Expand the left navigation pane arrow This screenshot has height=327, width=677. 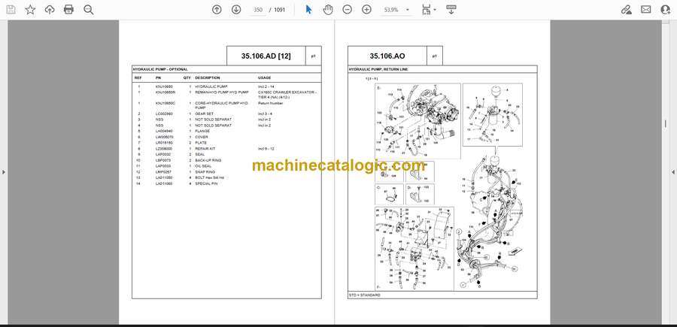(x=4, y=172)
